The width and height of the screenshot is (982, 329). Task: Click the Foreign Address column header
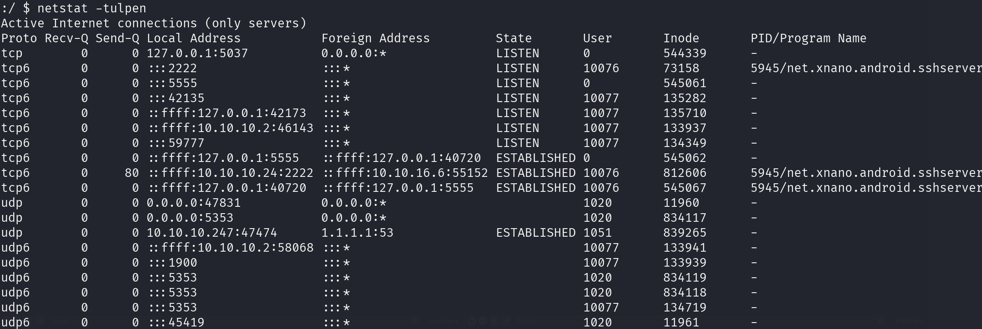click(x=375, y=38)
